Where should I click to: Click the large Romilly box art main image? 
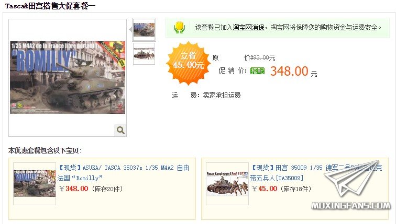pyautogui.click(x=68, y=77)
